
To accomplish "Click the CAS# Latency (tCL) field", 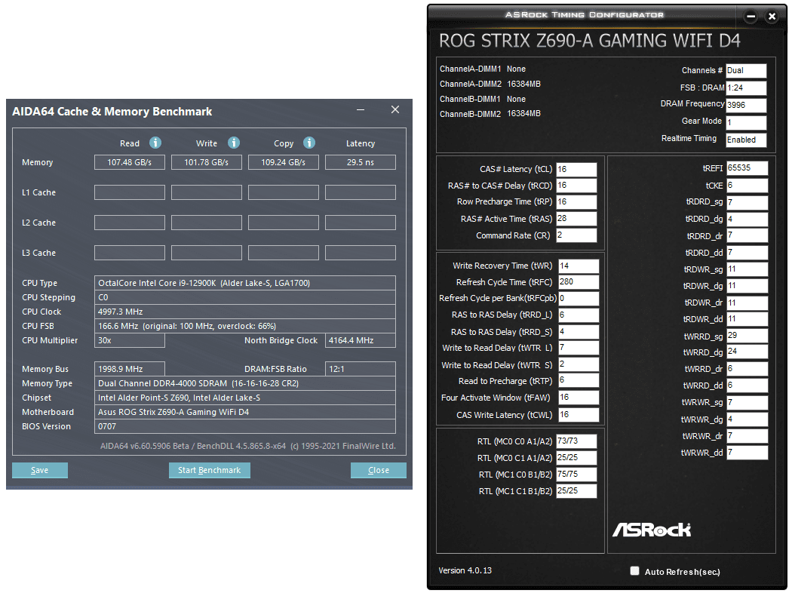I will (x=576, y=169).
